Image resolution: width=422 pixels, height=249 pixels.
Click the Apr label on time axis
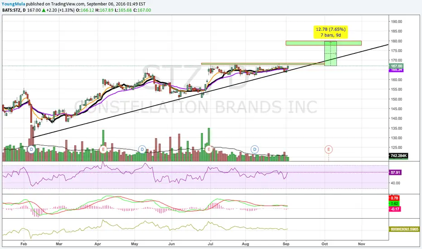click(98, 244)
